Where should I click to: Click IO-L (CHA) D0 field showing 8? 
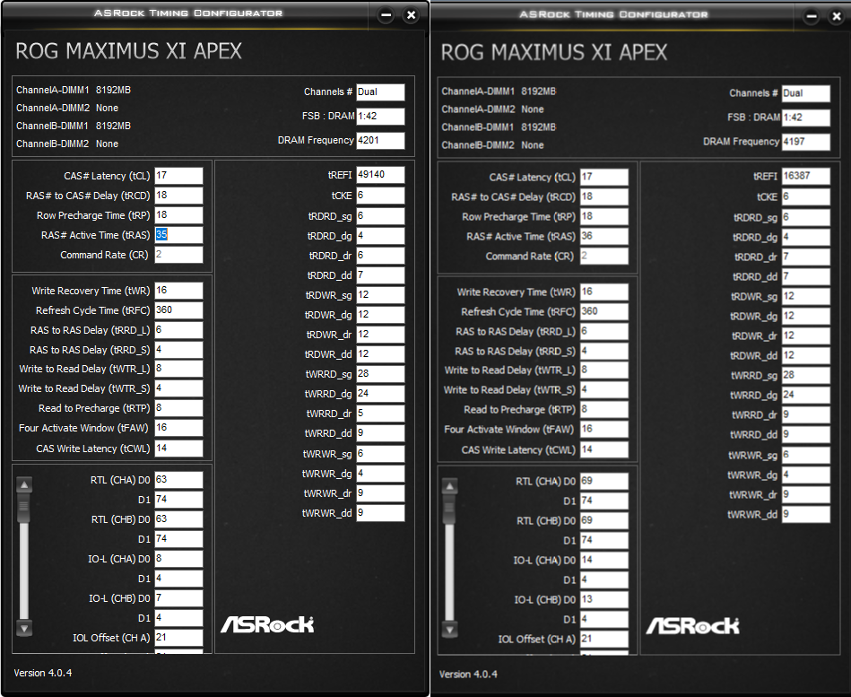click(178, 559)
